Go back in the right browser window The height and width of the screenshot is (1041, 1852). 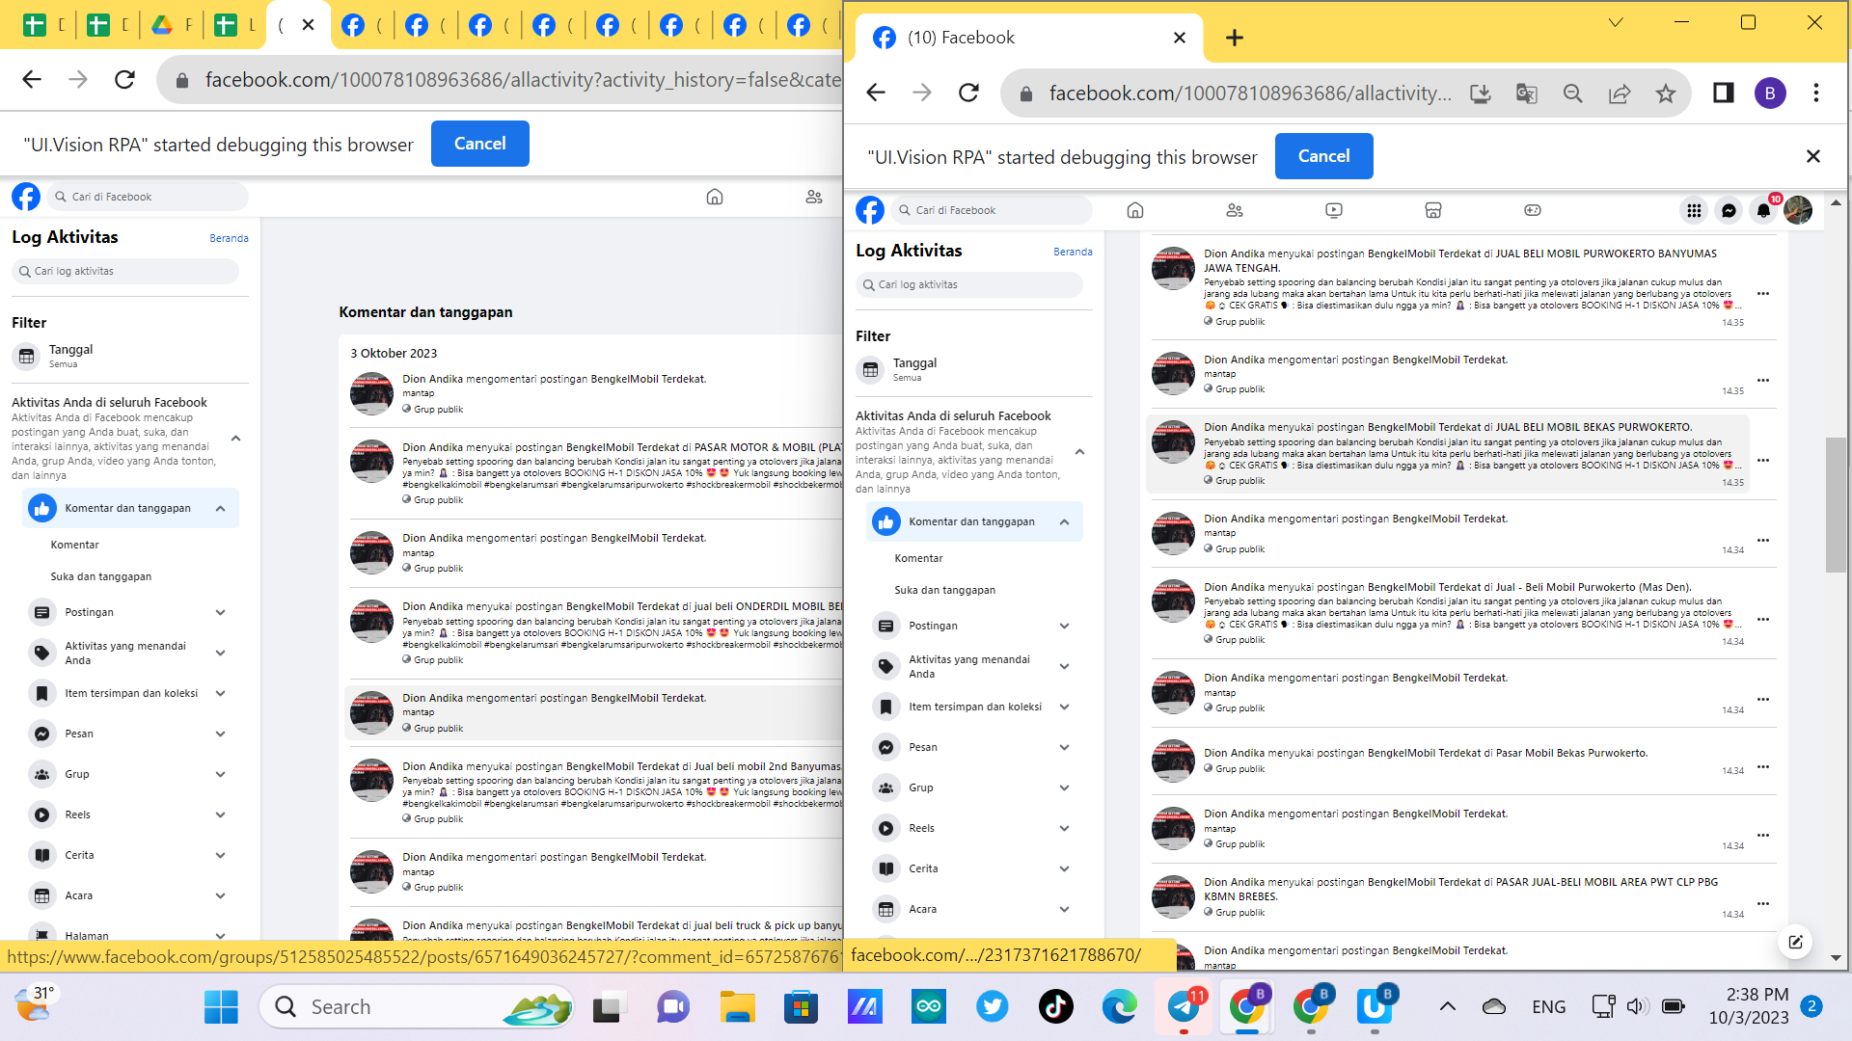tap(876, 93)
